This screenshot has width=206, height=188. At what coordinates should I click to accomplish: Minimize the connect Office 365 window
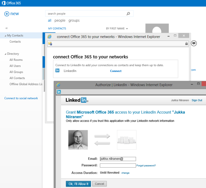pos(169,36)
